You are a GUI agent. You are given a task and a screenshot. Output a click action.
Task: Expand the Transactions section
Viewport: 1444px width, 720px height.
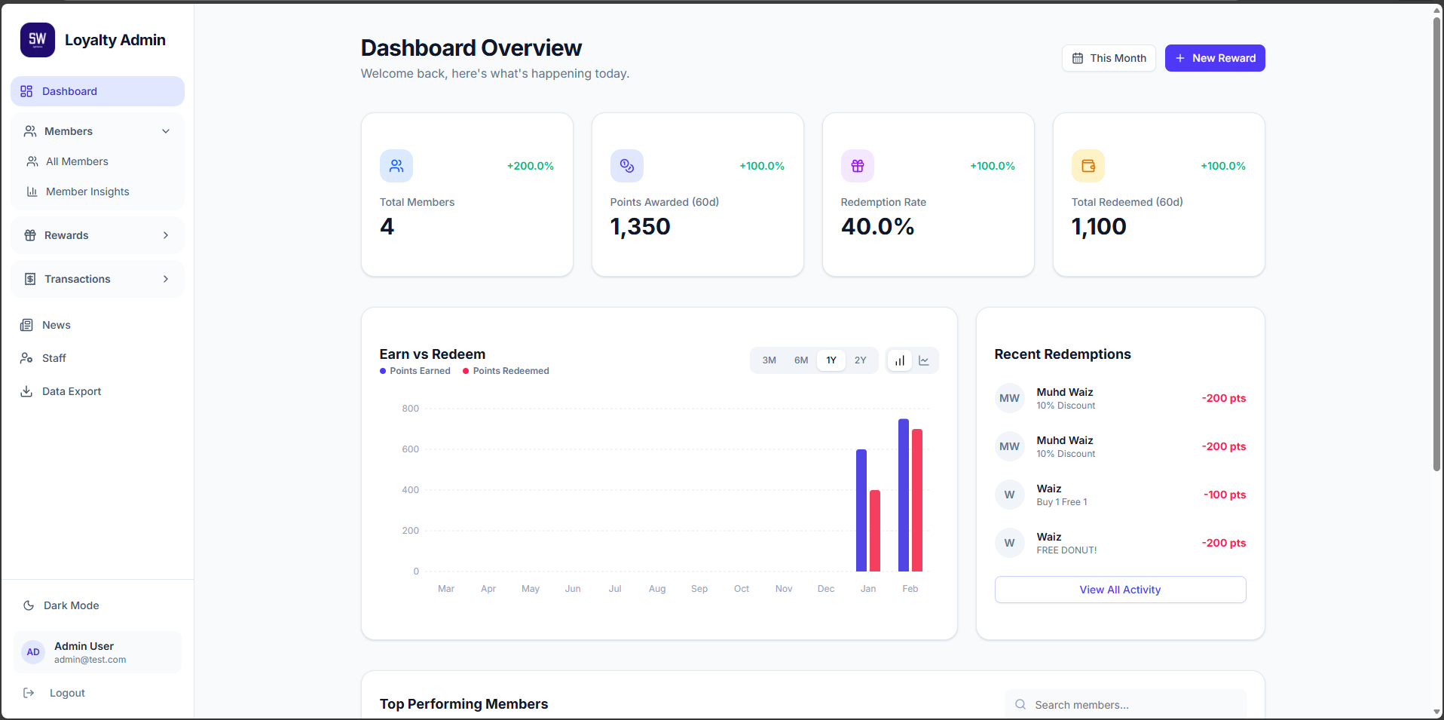pyautogui.click(x=166, y=278)
